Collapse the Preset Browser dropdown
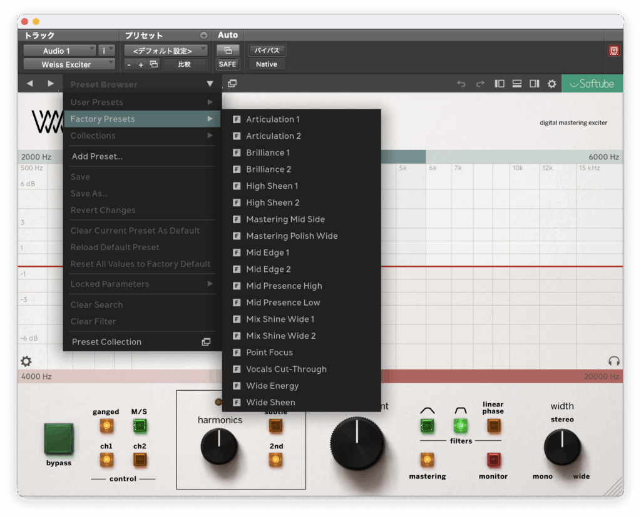 click(x=210, y=84)
